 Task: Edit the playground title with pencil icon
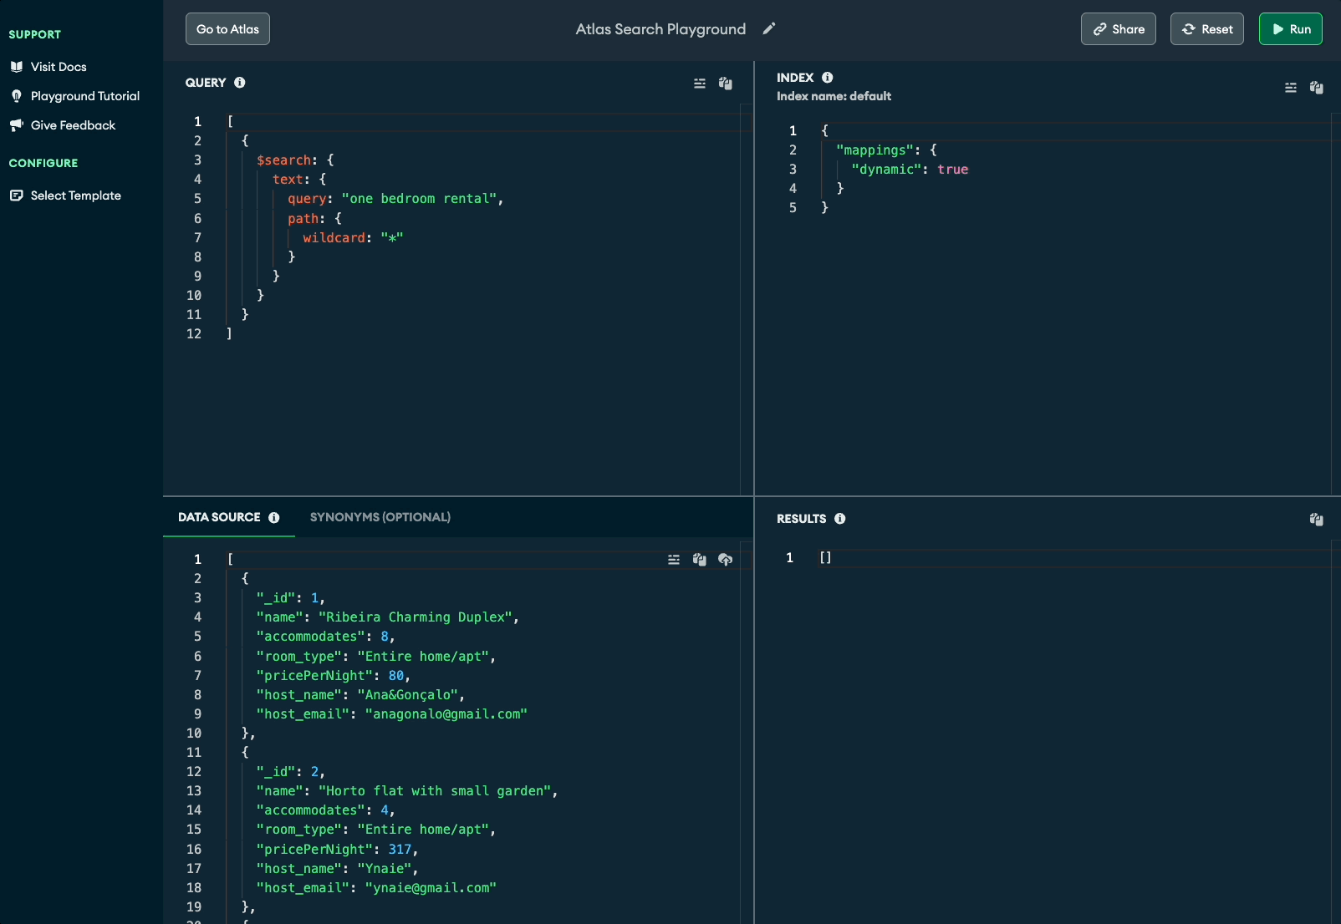770,28
